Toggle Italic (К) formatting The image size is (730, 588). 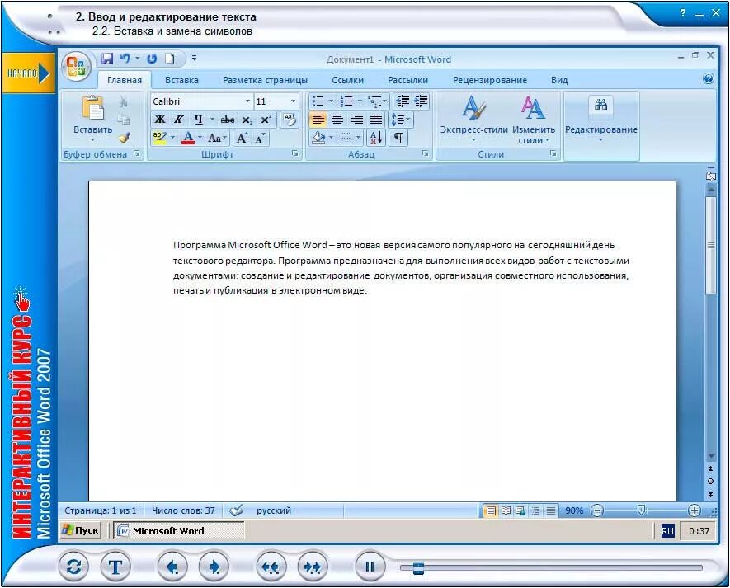click(179, 120)
